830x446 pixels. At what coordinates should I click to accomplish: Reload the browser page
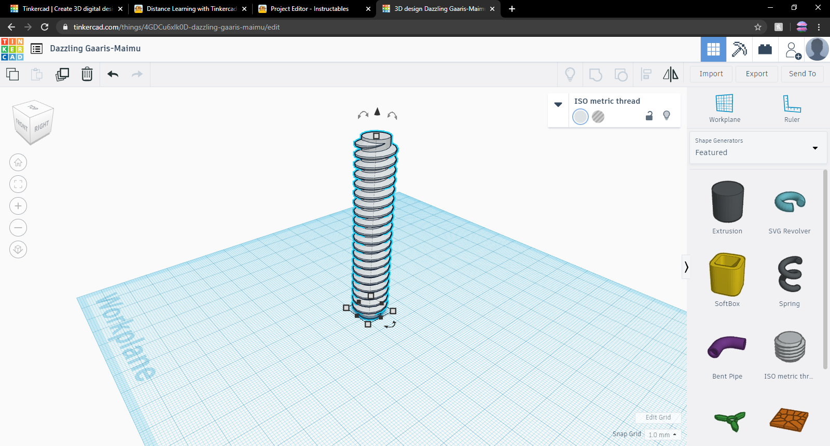(45, 27)
